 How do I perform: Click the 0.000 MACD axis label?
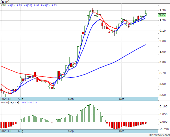(x=163, y=122)
